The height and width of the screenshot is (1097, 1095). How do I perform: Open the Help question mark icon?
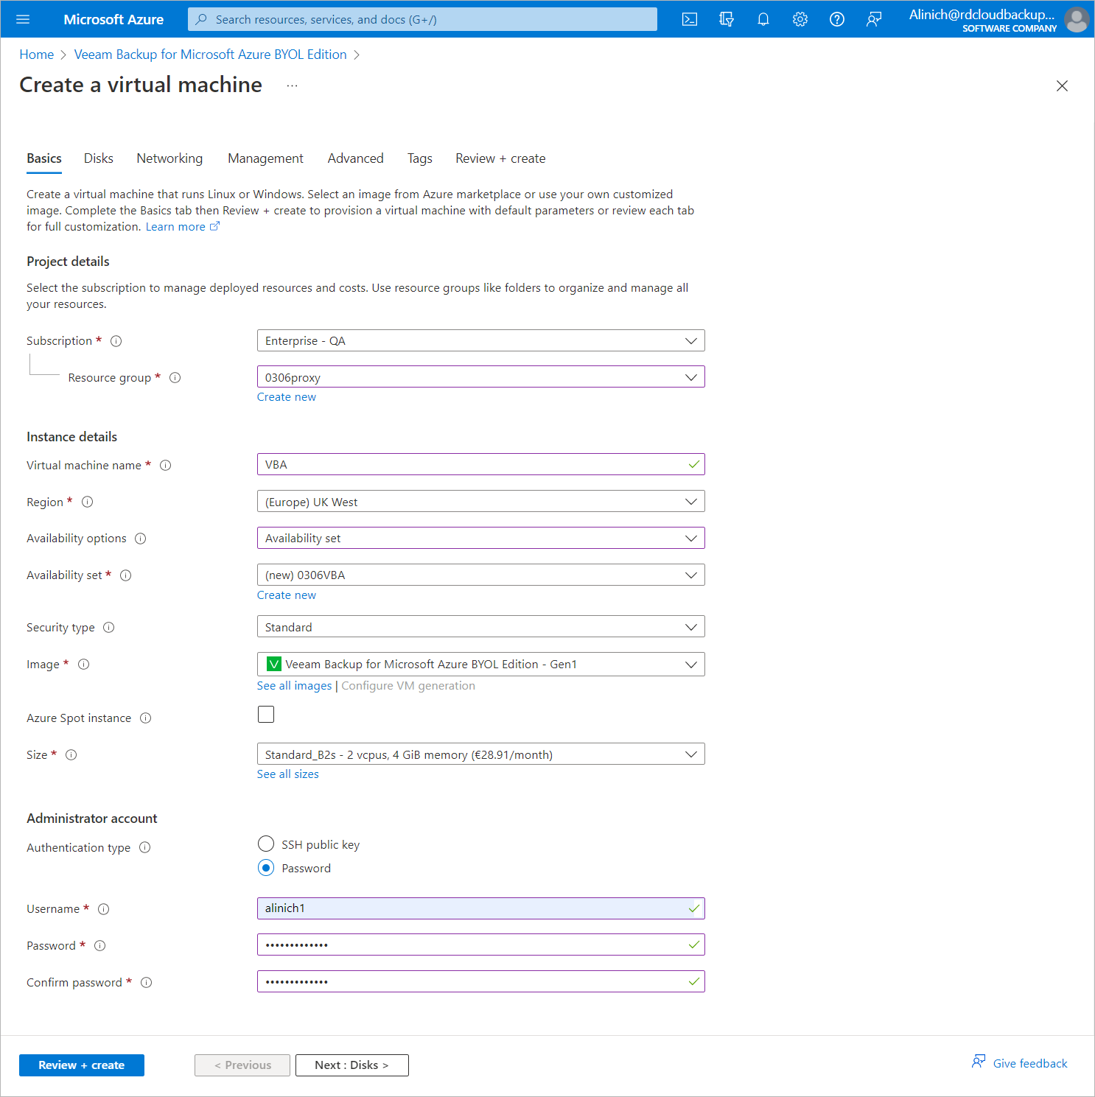point(837,19)
